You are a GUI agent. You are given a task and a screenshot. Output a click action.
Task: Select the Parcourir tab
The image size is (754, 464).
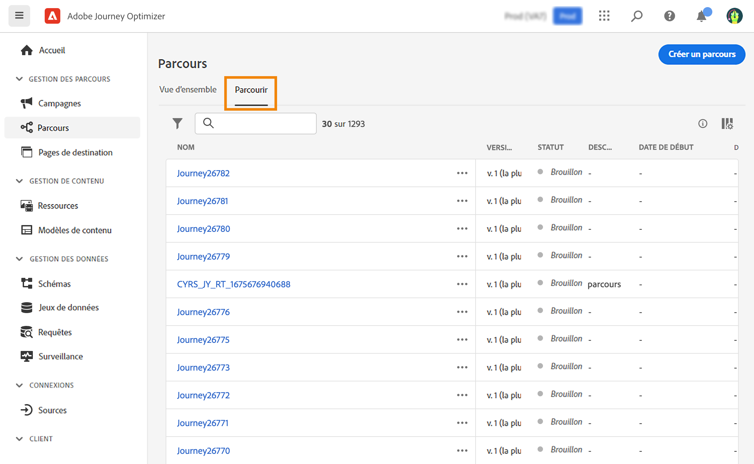coord(251,90)
